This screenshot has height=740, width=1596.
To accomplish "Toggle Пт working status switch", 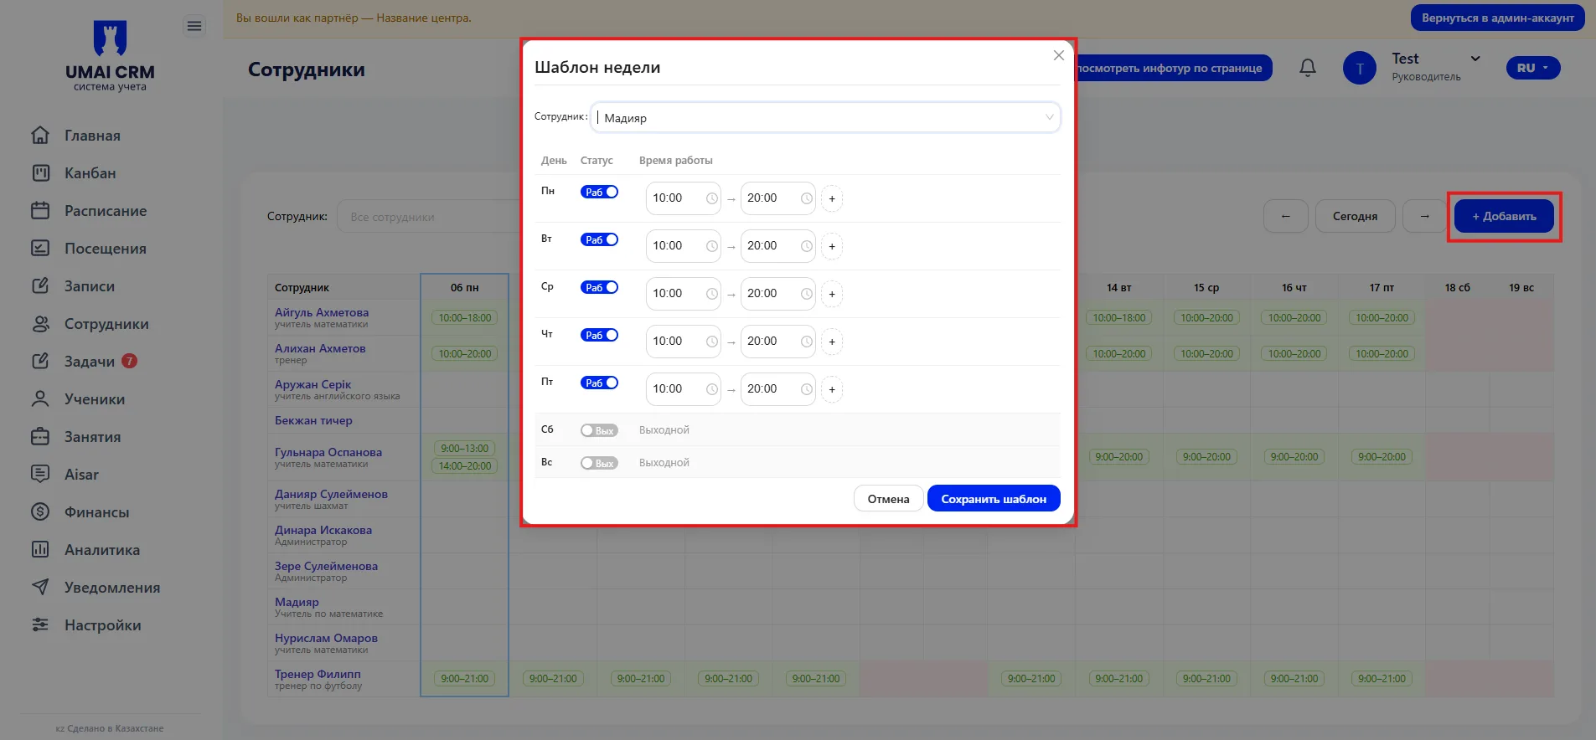I will pos(600,383).
